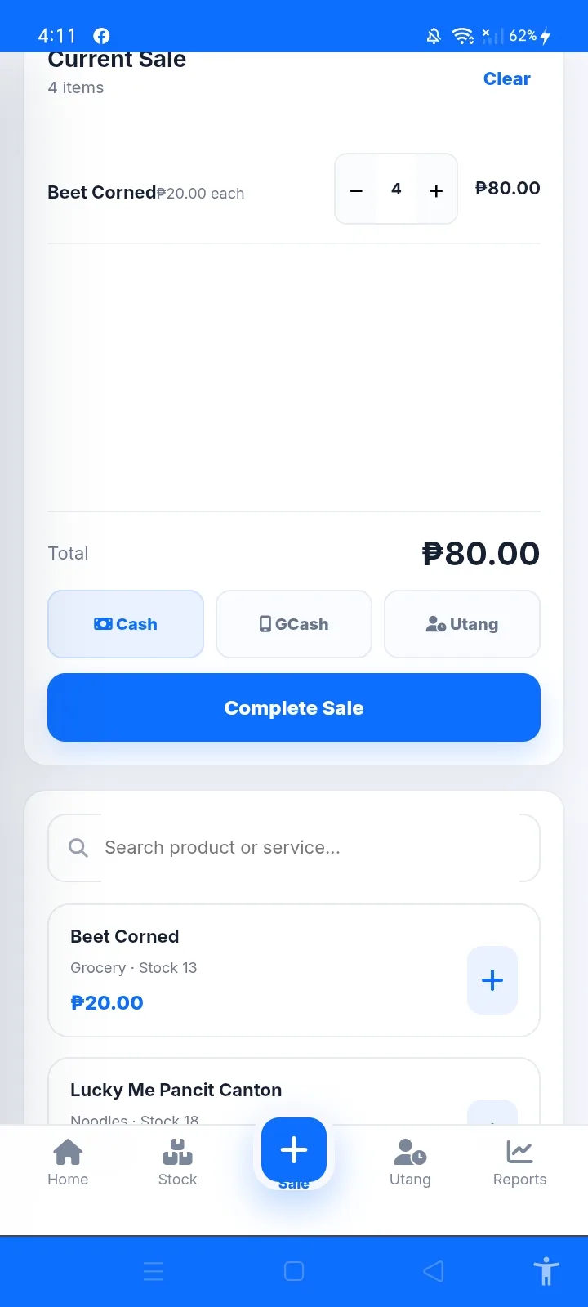This screenshot has width=588, height=1307.
Task: Increase Beet Corned quantity with plus
Action: pyautogui.click(x=436, y=190)
